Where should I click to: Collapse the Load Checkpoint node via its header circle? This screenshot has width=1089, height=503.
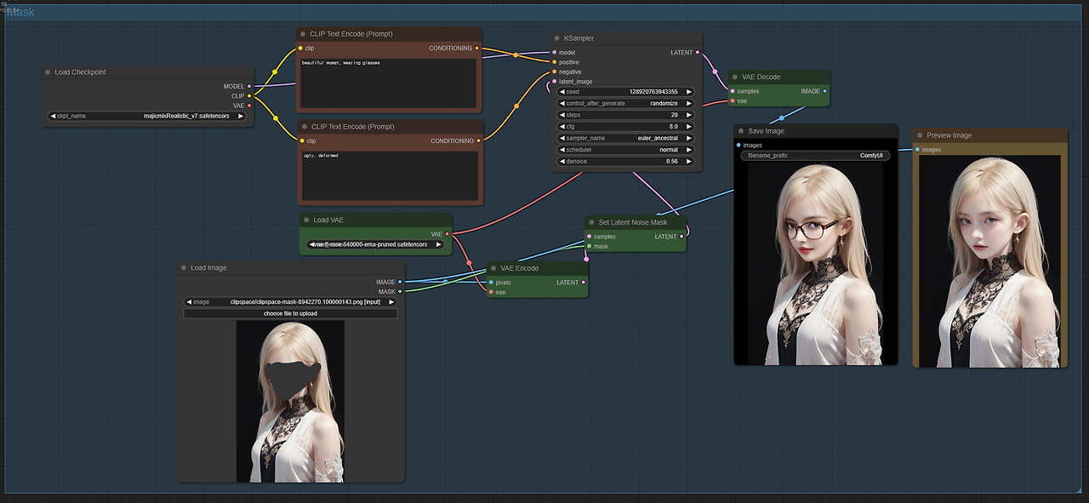click(x=49, y=72)
